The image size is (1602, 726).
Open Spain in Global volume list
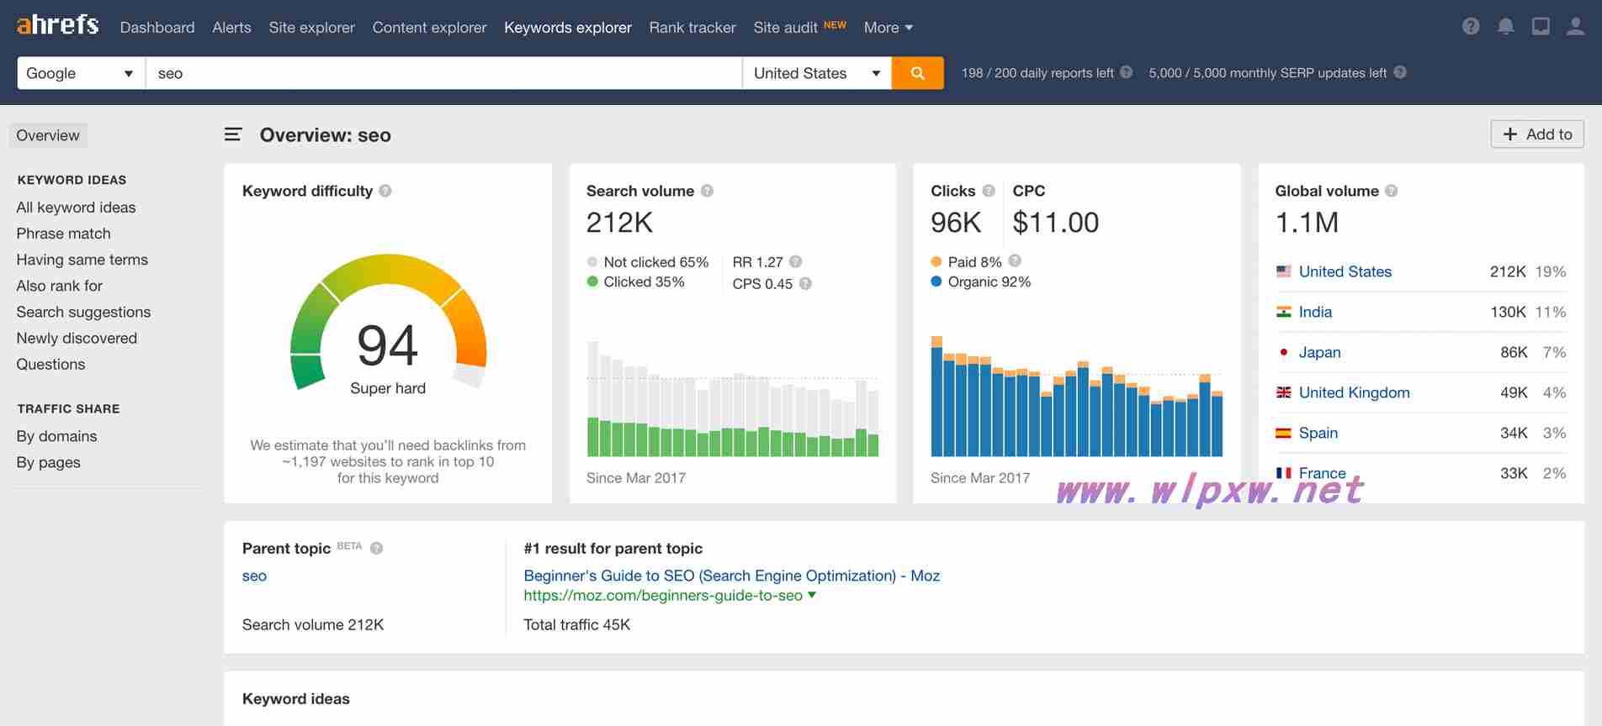[x=1318, y=433]
